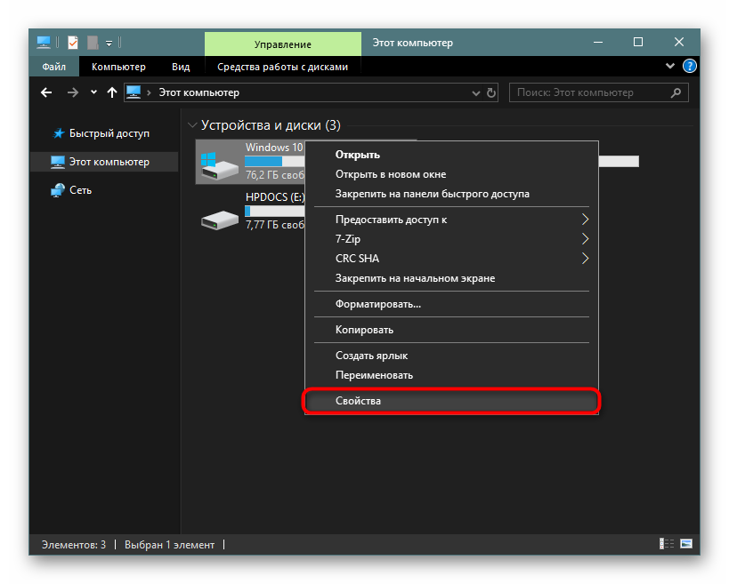Collapse the Устройства и диски group

pyautogui.click(x=192, y=124)
